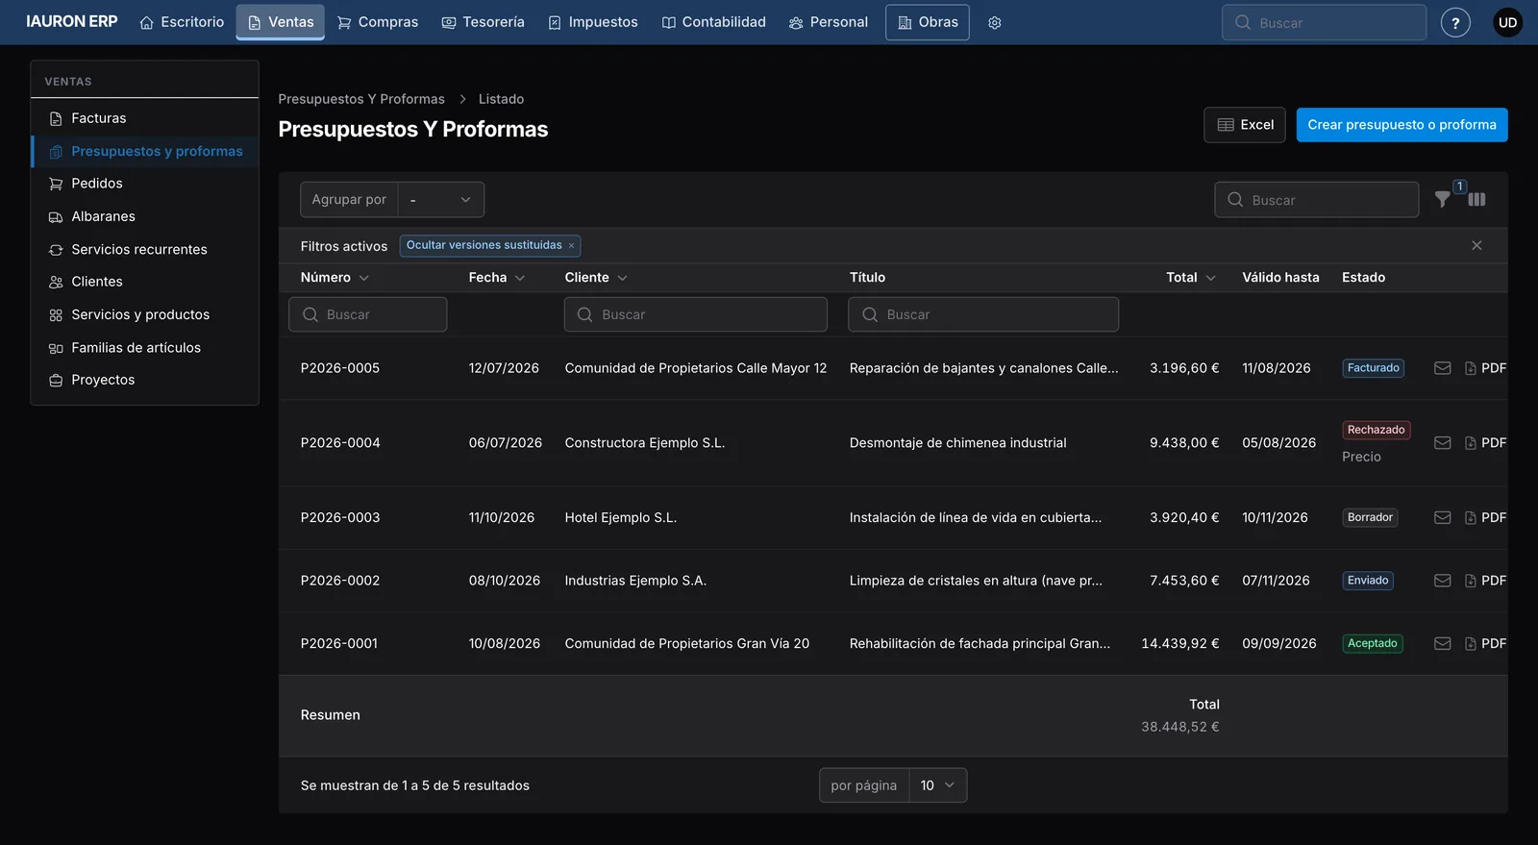Open the settings gear in top navigation
Screen dimensions: 1538x845
(x=995, y=23)
